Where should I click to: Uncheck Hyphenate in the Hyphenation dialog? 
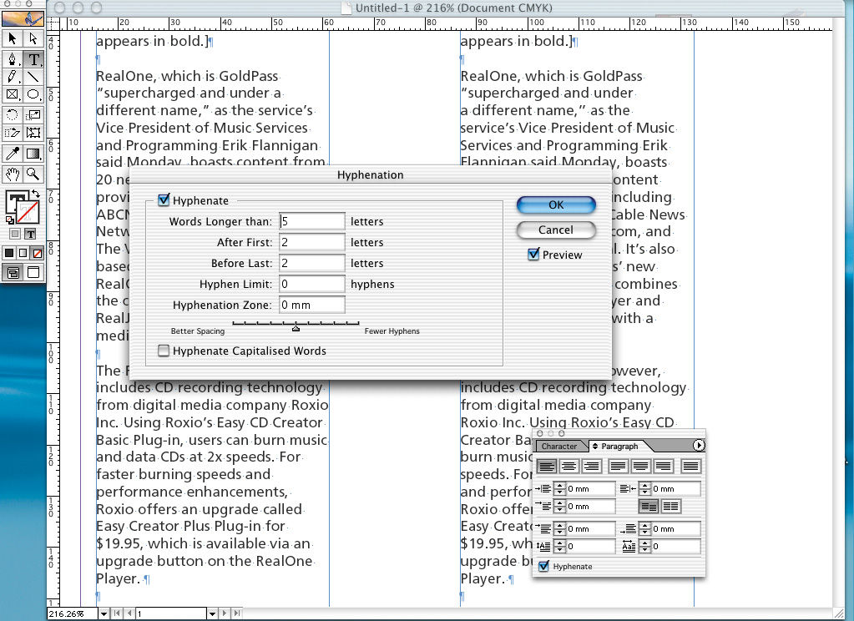[164, 200]
